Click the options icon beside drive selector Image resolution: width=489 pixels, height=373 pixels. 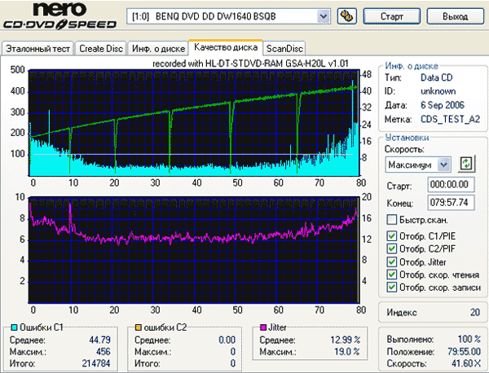[x=347, y=16]
